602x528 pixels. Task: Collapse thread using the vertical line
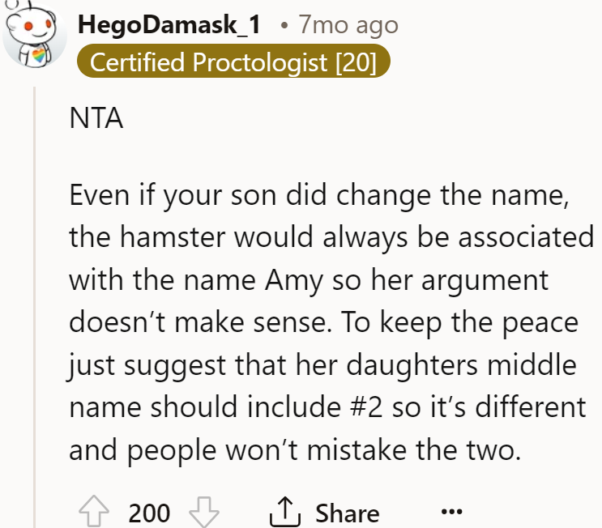(x=35, y=307)
